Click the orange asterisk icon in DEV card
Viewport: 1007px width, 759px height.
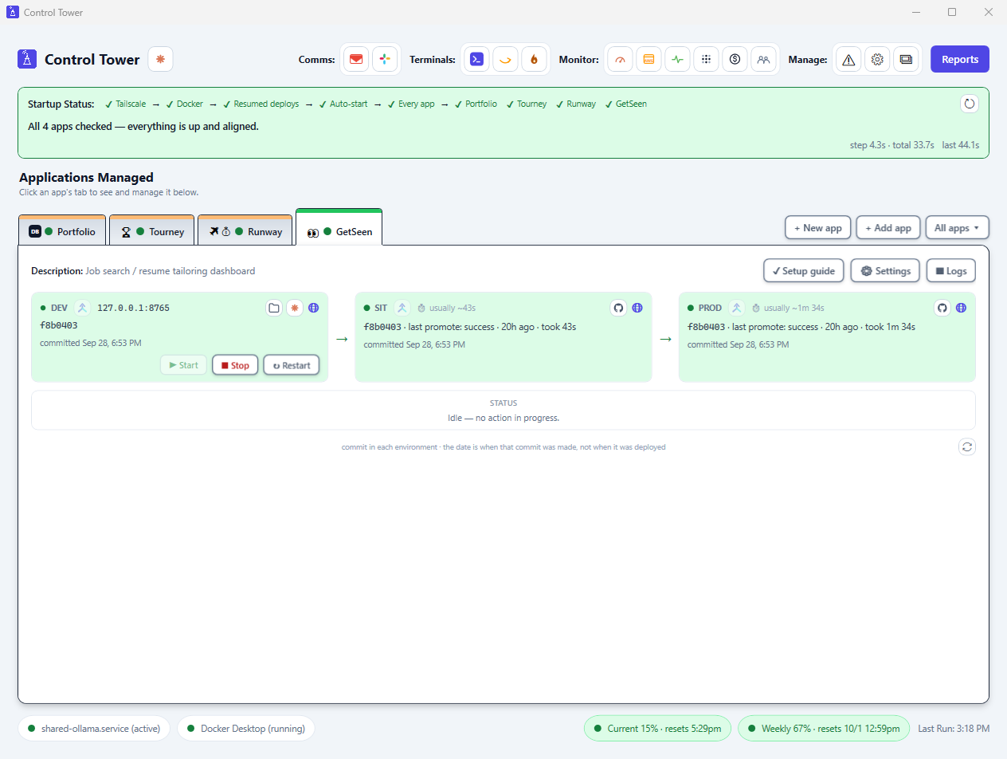pos(295,308)
